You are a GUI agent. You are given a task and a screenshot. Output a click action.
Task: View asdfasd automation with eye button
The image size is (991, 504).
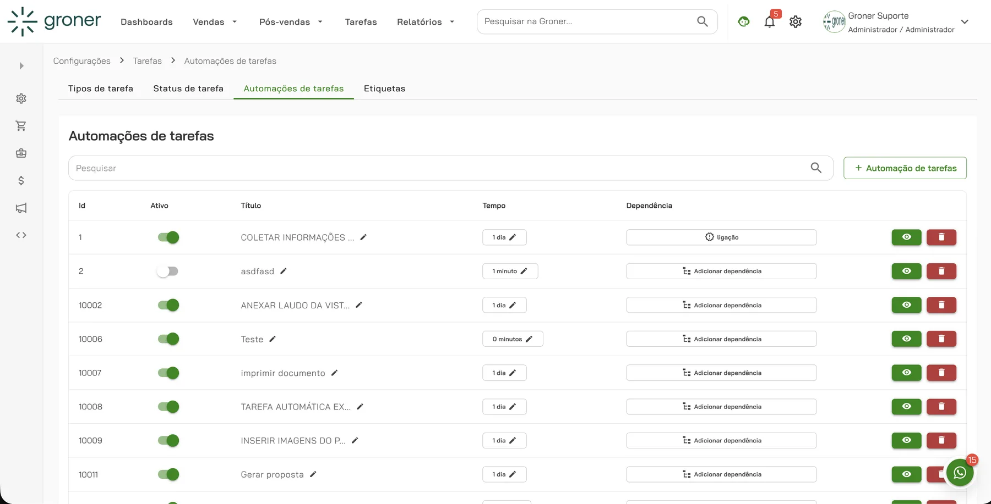coord(906,271)
